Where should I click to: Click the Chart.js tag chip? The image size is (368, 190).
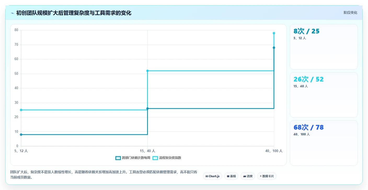[x=212, y=176]
